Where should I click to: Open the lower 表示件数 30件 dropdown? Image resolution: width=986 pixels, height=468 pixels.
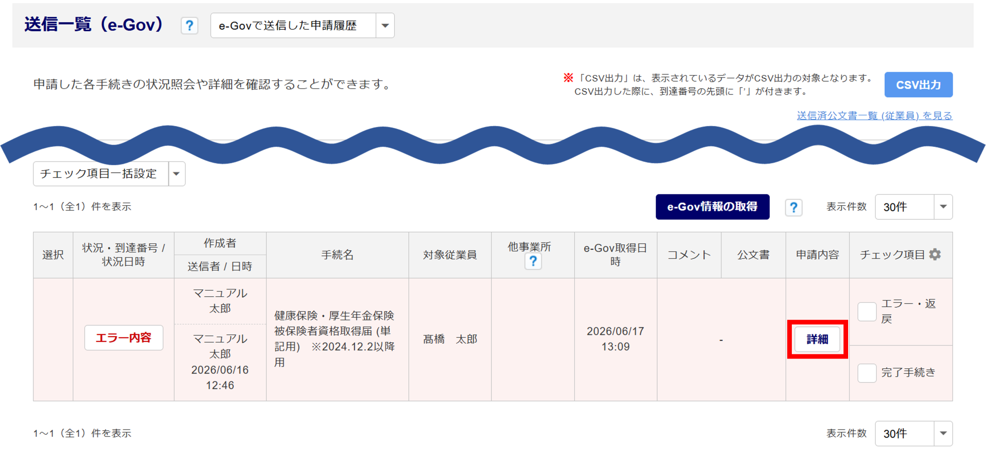(x=913, y=433)
